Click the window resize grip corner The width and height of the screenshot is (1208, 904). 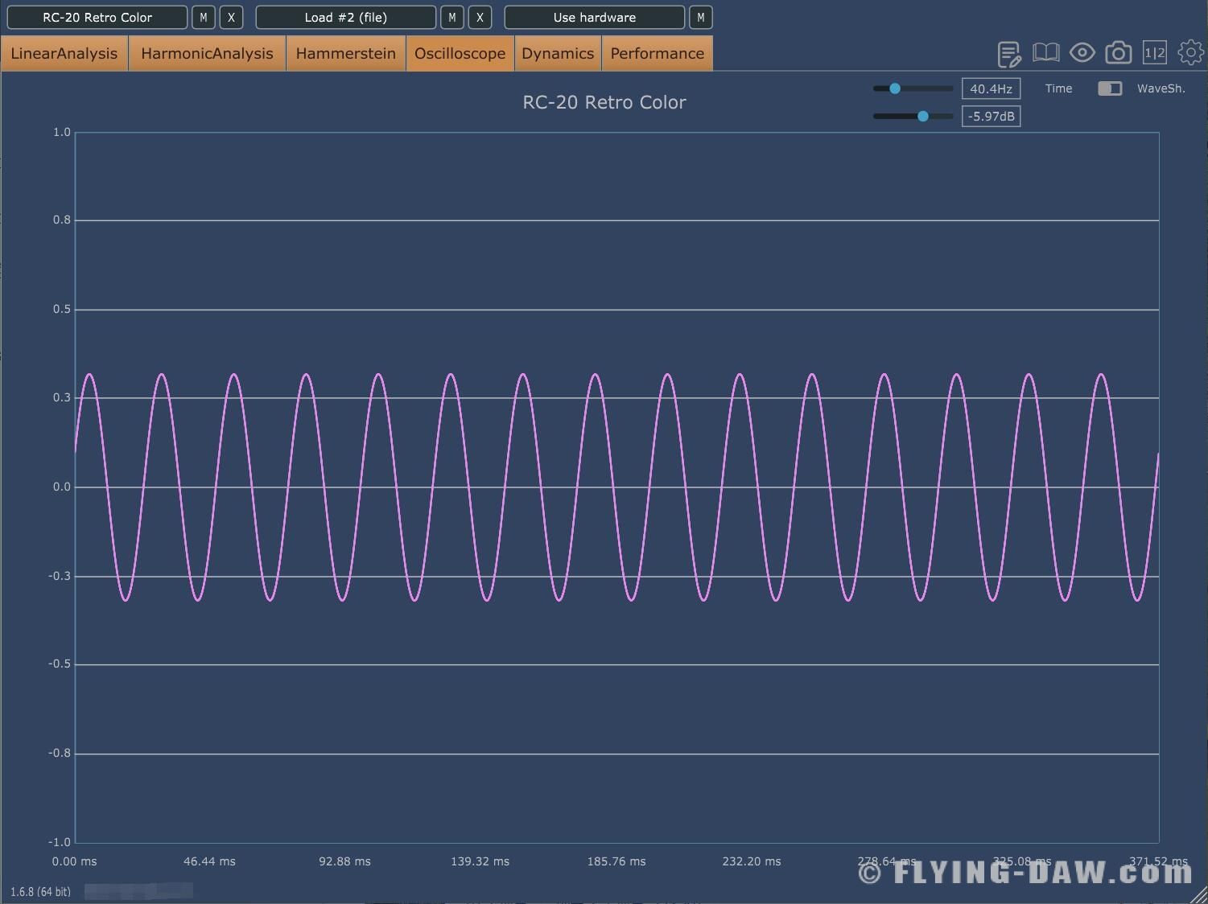tap(1199, 895)
